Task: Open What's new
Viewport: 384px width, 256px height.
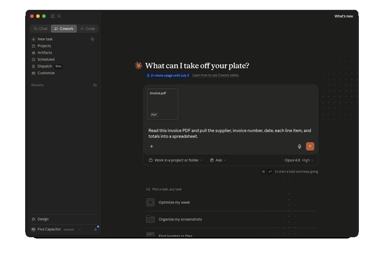Action: (343, 16)
